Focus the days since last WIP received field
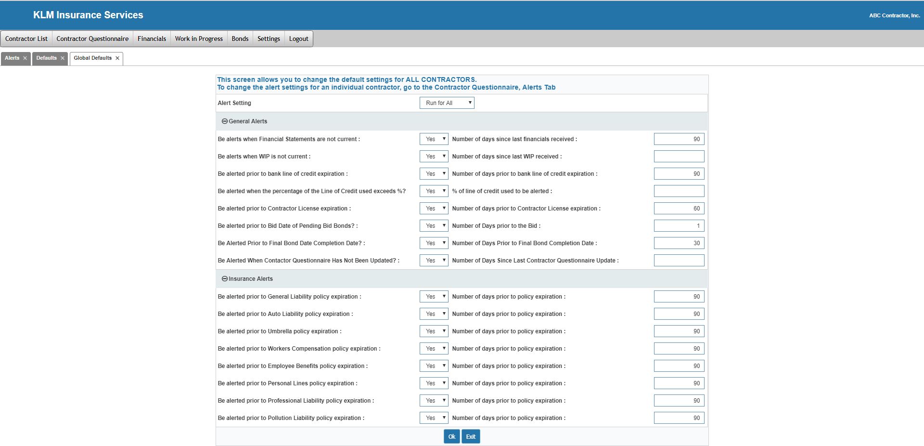Viewport: 924px width, 446px height. pyautogui.click(x=679, y=157)
